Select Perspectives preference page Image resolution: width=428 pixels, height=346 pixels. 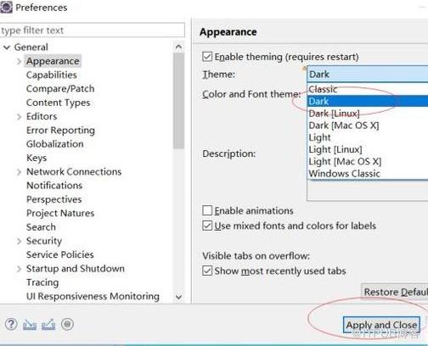(x=54, y=199)
